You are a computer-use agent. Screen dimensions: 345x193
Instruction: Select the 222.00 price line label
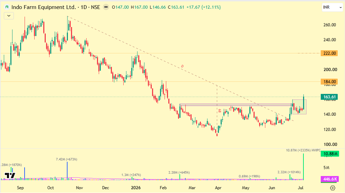[329, 53]
